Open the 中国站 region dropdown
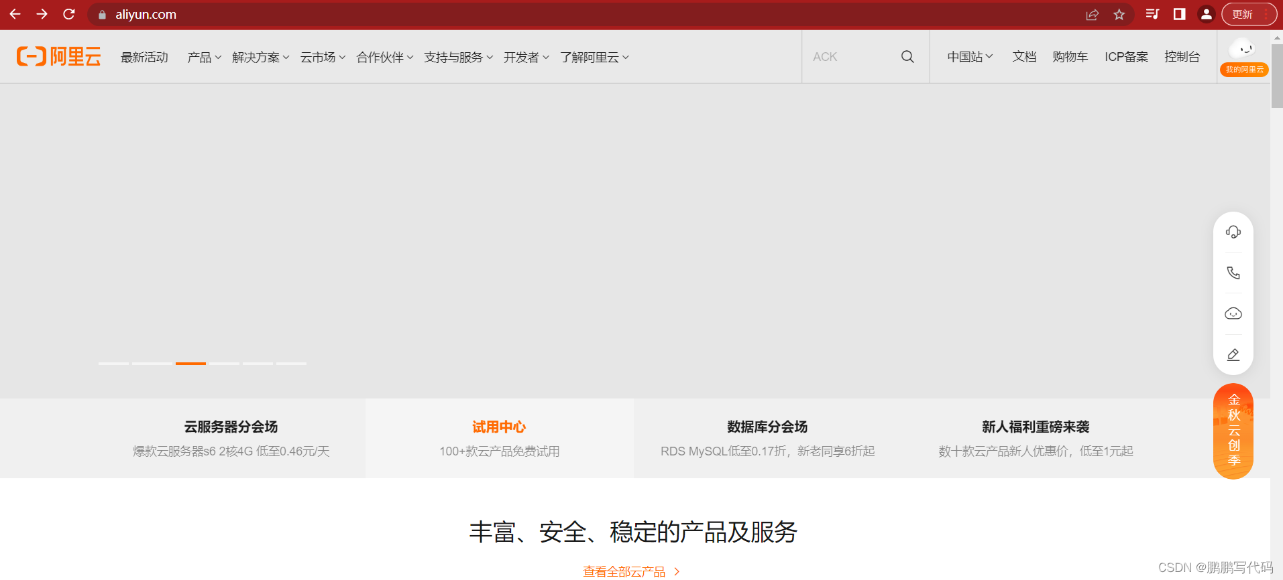1283x580 pixels. pos(970,57)
